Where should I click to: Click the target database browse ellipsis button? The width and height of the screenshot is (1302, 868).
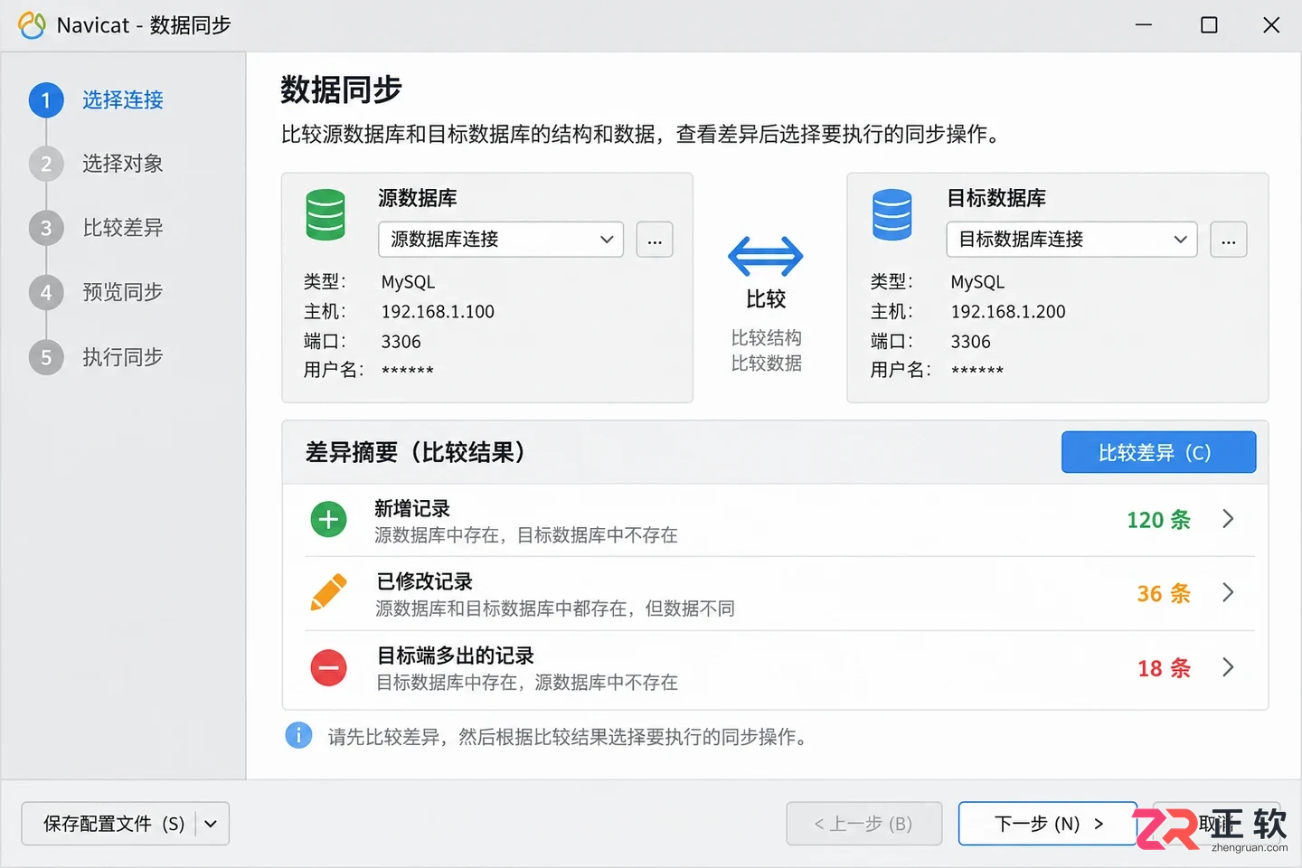tap(1229, 240)
